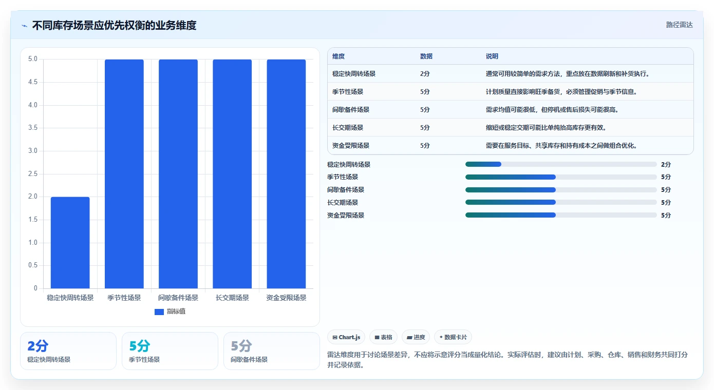Click the 资金受限场景 bar in the chart
Image resolution: width=714 pixels, height=390 pixels.
(286, 173)
